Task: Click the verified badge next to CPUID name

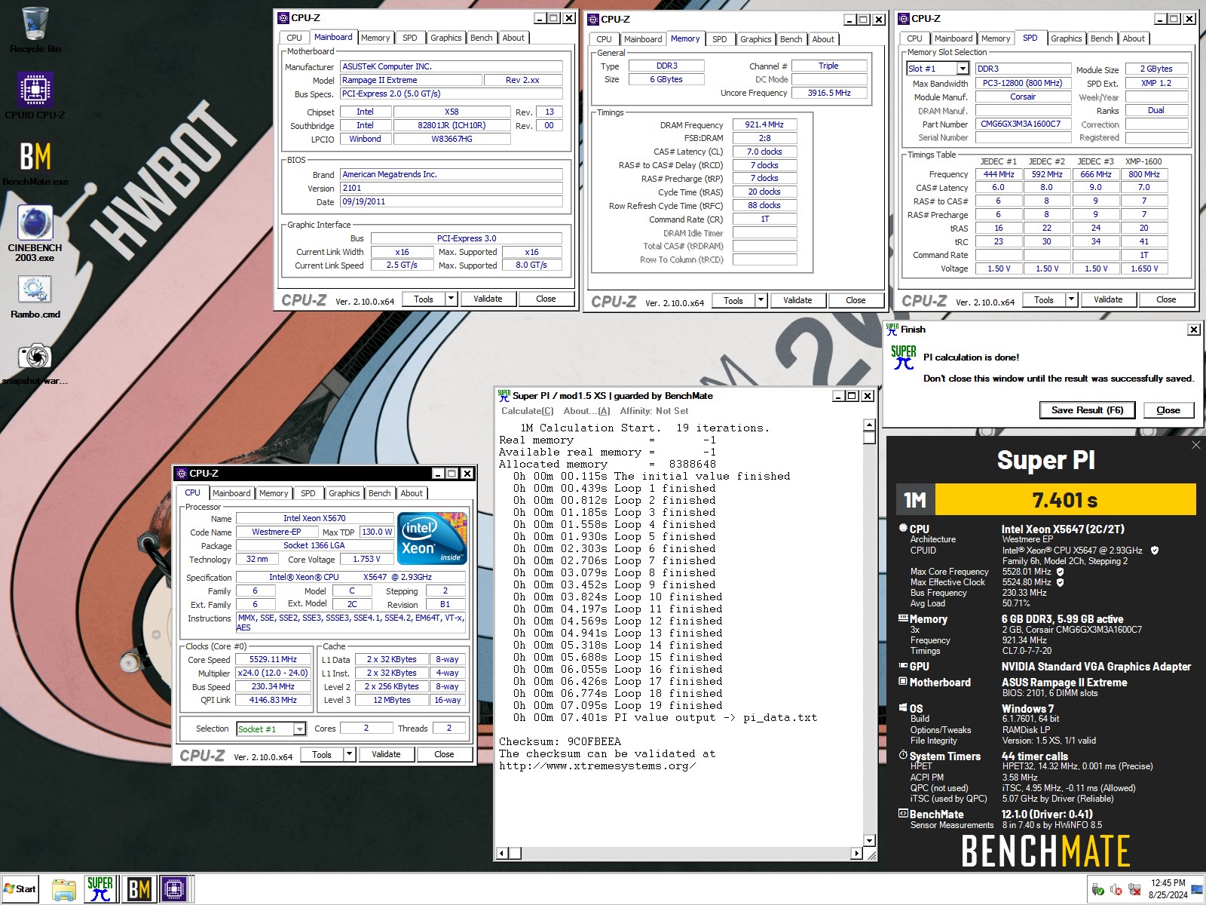Action: (x=1154, y=551)
